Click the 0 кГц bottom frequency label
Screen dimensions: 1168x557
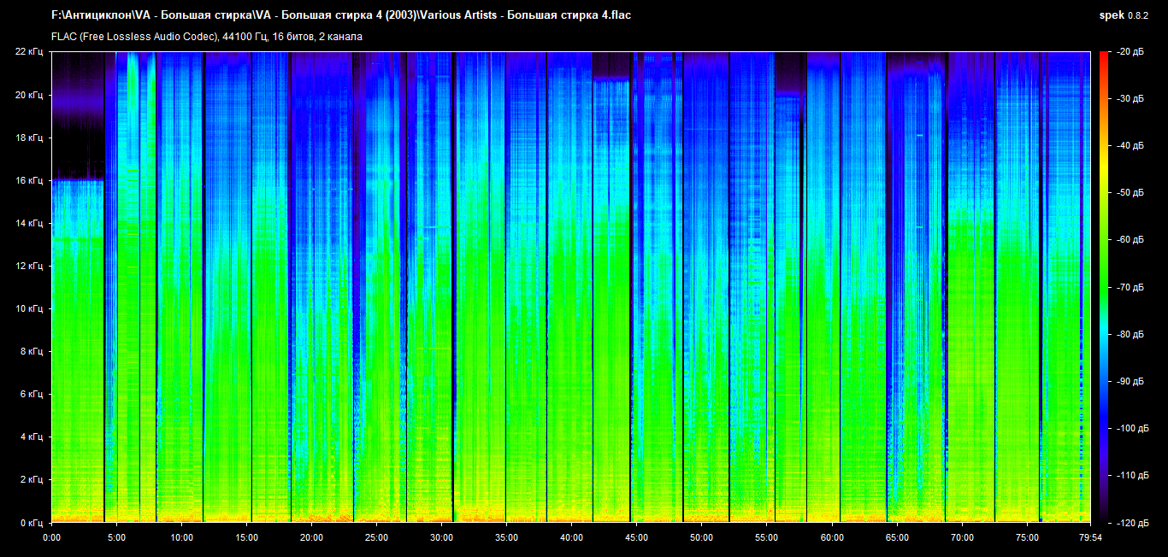click(x=32, y=522)
